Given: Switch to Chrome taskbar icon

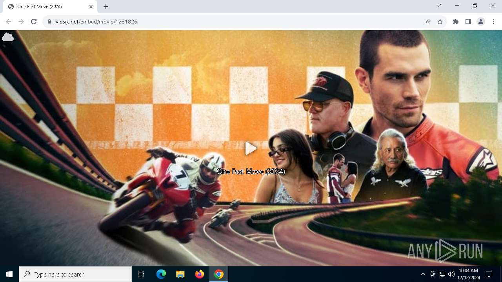Looking at the screenshot, I should point(219,274).
